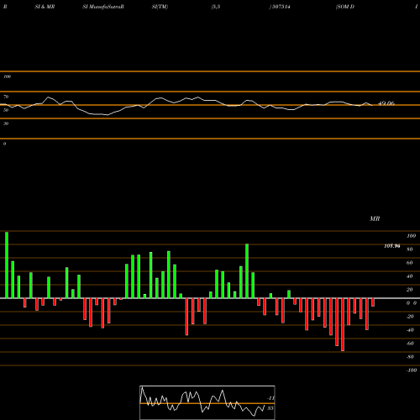Click the MR axis label '-100'
The height and width of the screenshot is (420, 420).
[412, 370]
